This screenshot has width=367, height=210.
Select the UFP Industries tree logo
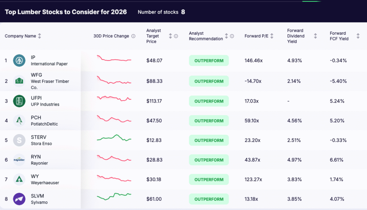coord(19,101)
